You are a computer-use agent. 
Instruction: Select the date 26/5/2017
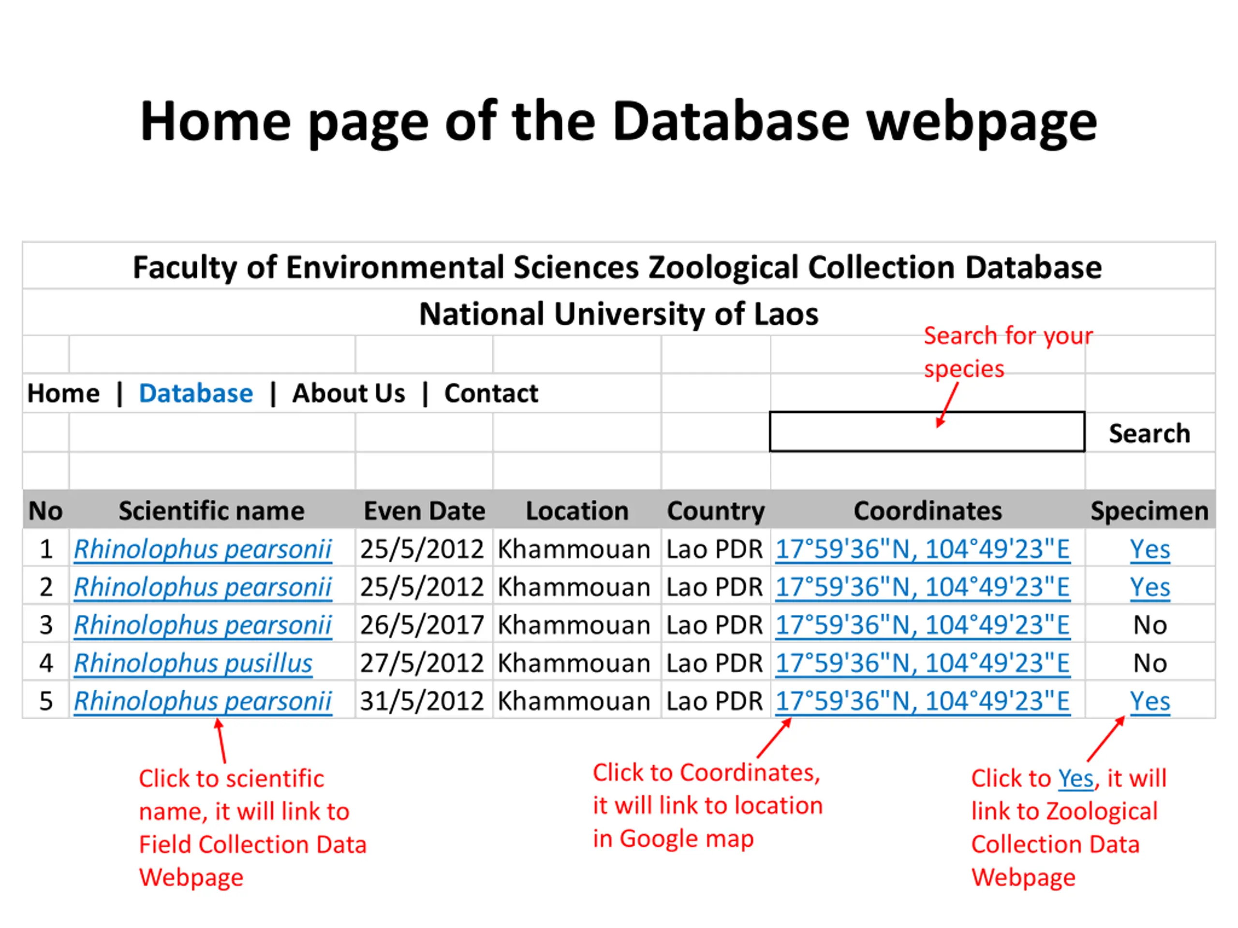tap(422, 625)
